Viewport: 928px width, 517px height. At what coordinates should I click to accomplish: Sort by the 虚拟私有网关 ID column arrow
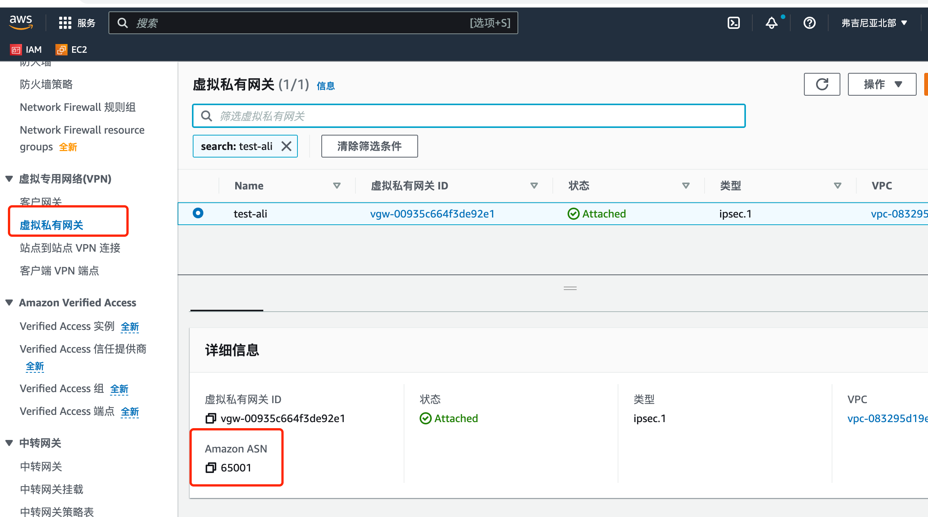point(534,186)
